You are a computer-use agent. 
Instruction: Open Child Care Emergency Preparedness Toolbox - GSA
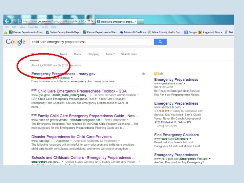[x=82, y=91]
